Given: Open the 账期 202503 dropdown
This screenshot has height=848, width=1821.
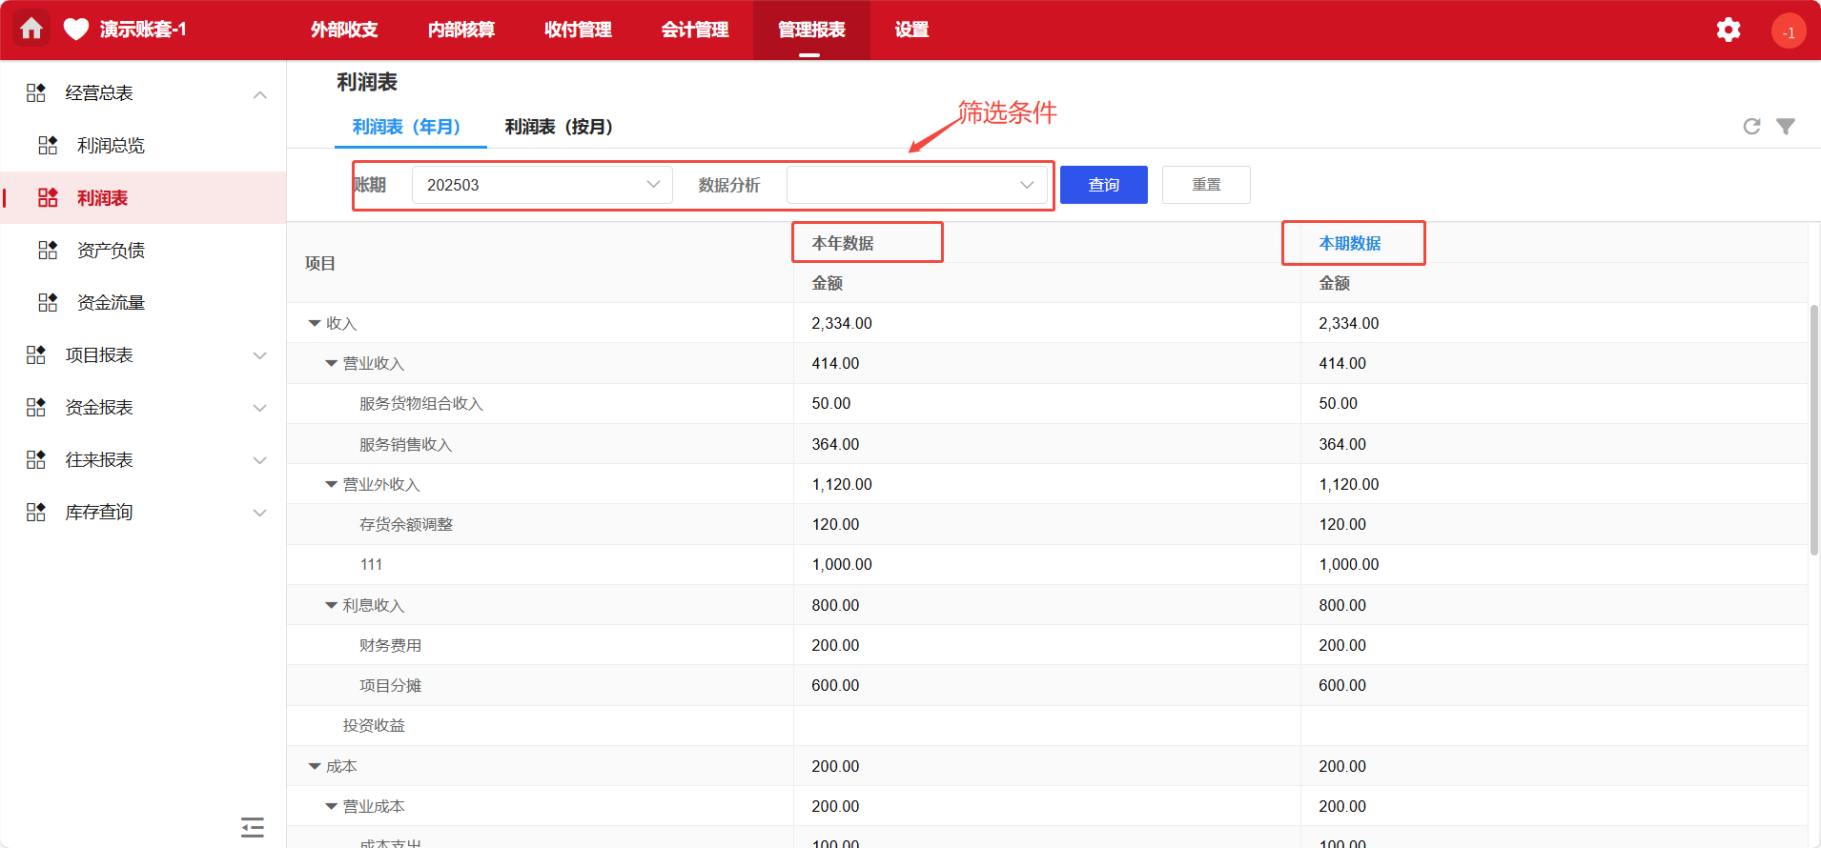Looking at the screenshot, I should click(x=542, y=185).
